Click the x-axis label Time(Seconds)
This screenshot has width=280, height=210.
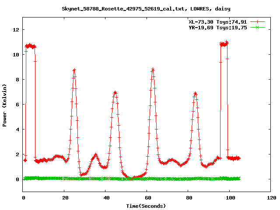[x=146, y=206]
